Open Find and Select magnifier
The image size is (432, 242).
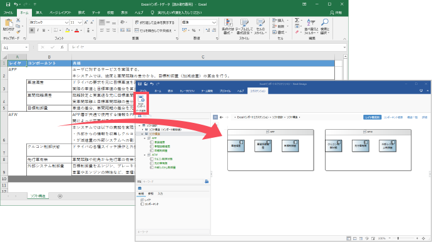[x=325, y=27]
